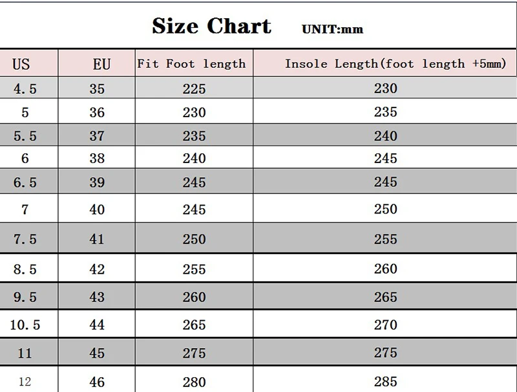Click the Fit Foot length header
The width and height of the screenshot is (517, 392).
(x=191, y=63)
